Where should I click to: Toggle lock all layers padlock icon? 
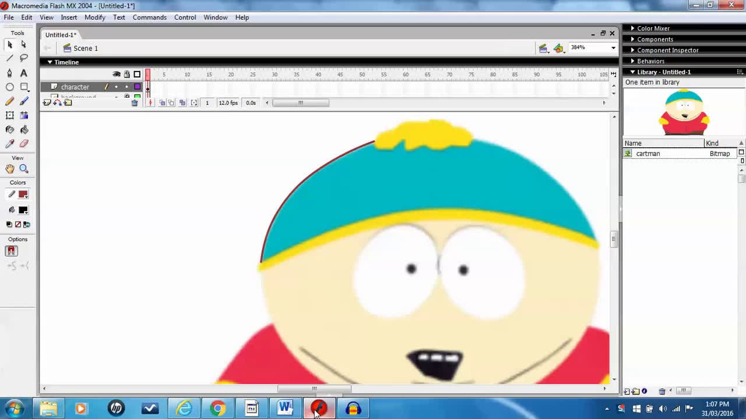coord(126,74)
